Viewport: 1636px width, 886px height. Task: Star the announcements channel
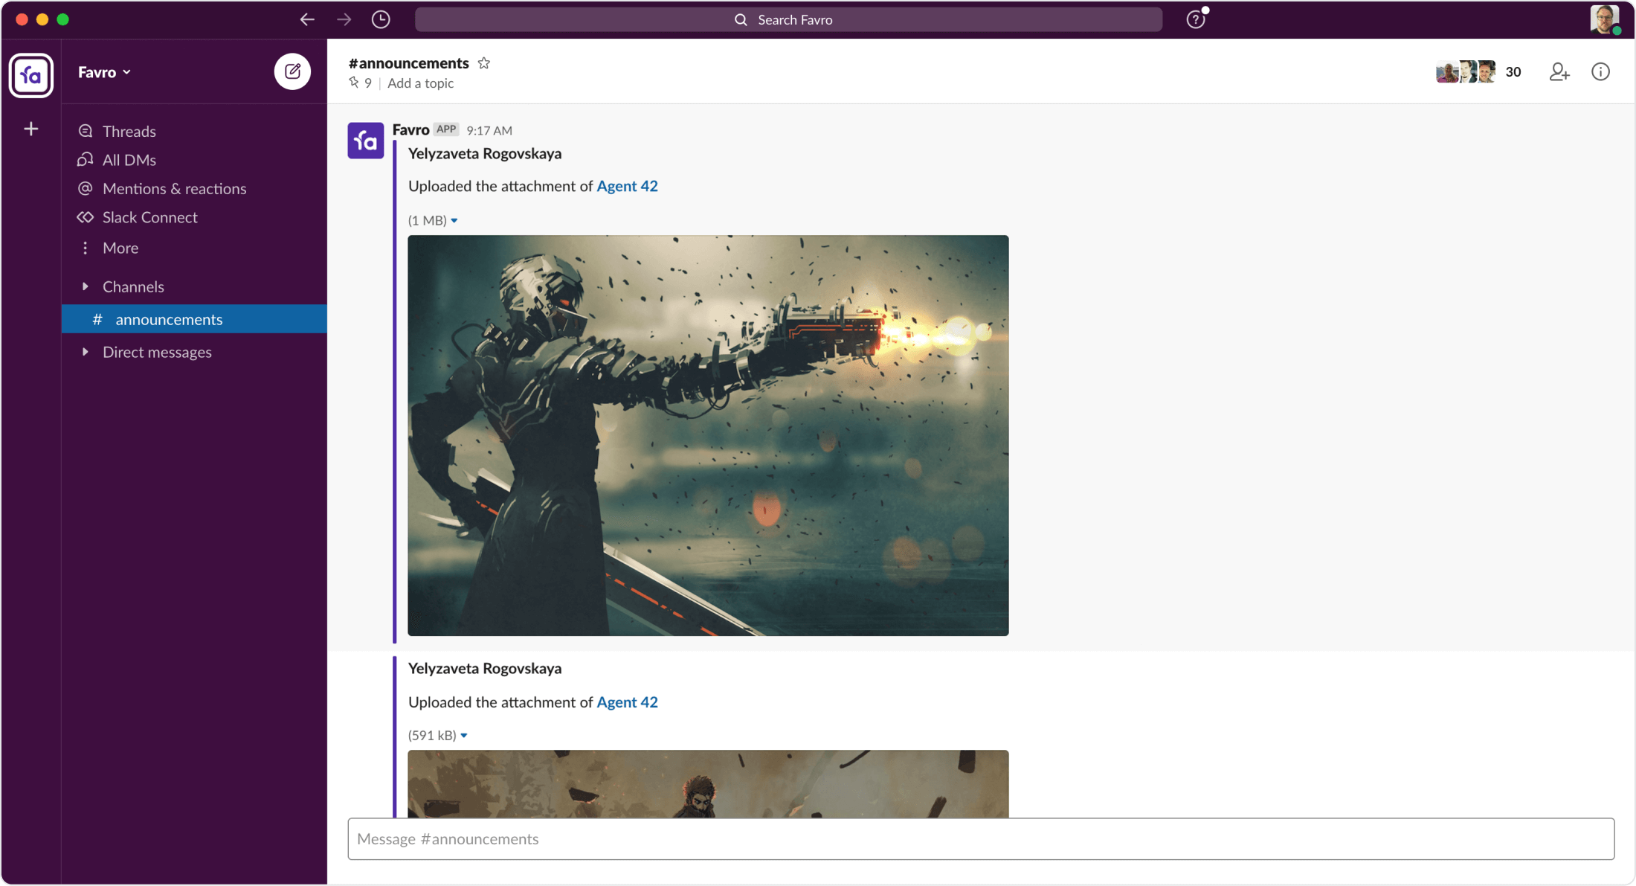pos(483,62)
